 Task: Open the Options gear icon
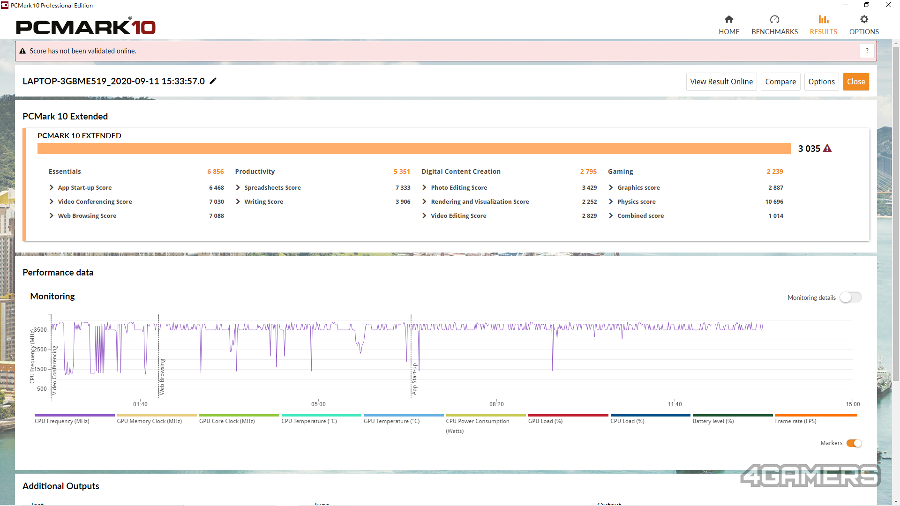(864, 19)
